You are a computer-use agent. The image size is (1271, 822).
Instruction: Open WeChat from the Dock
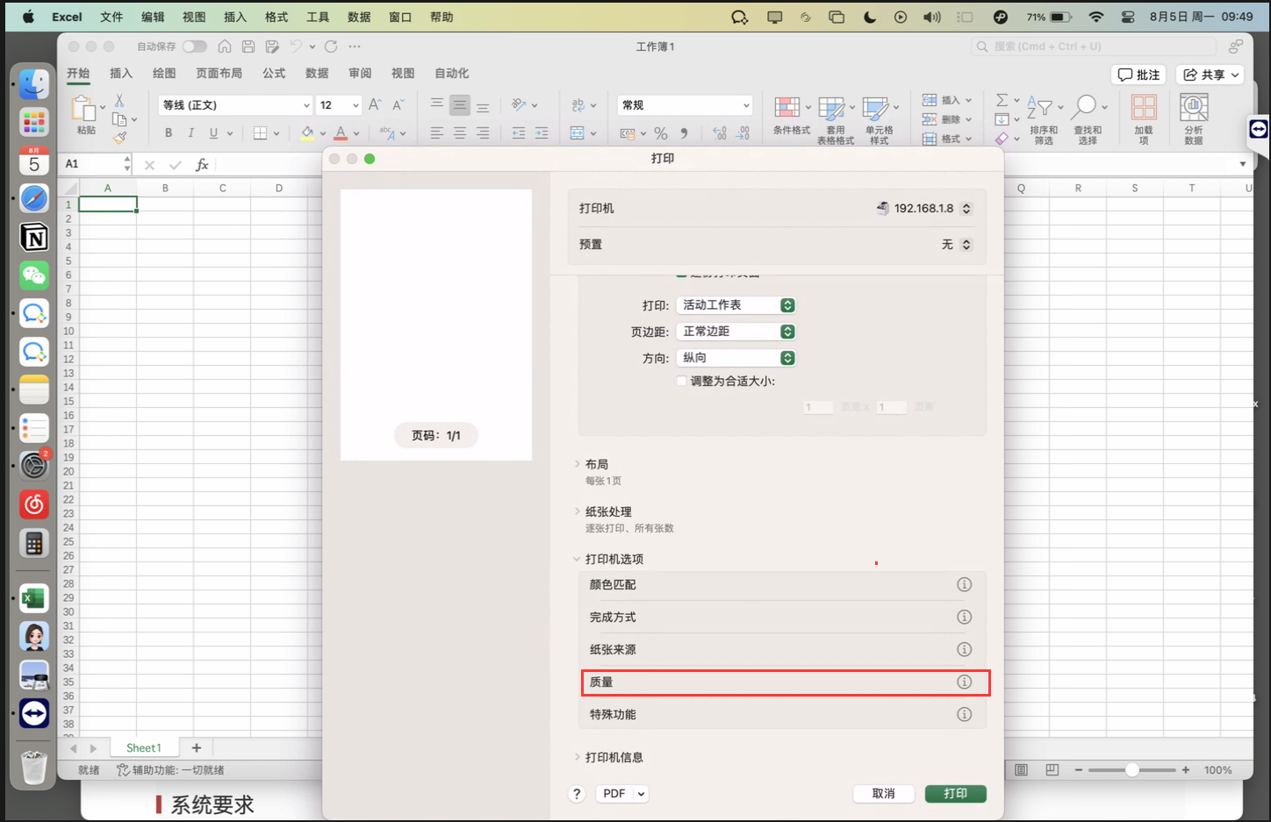coord(34,275)
